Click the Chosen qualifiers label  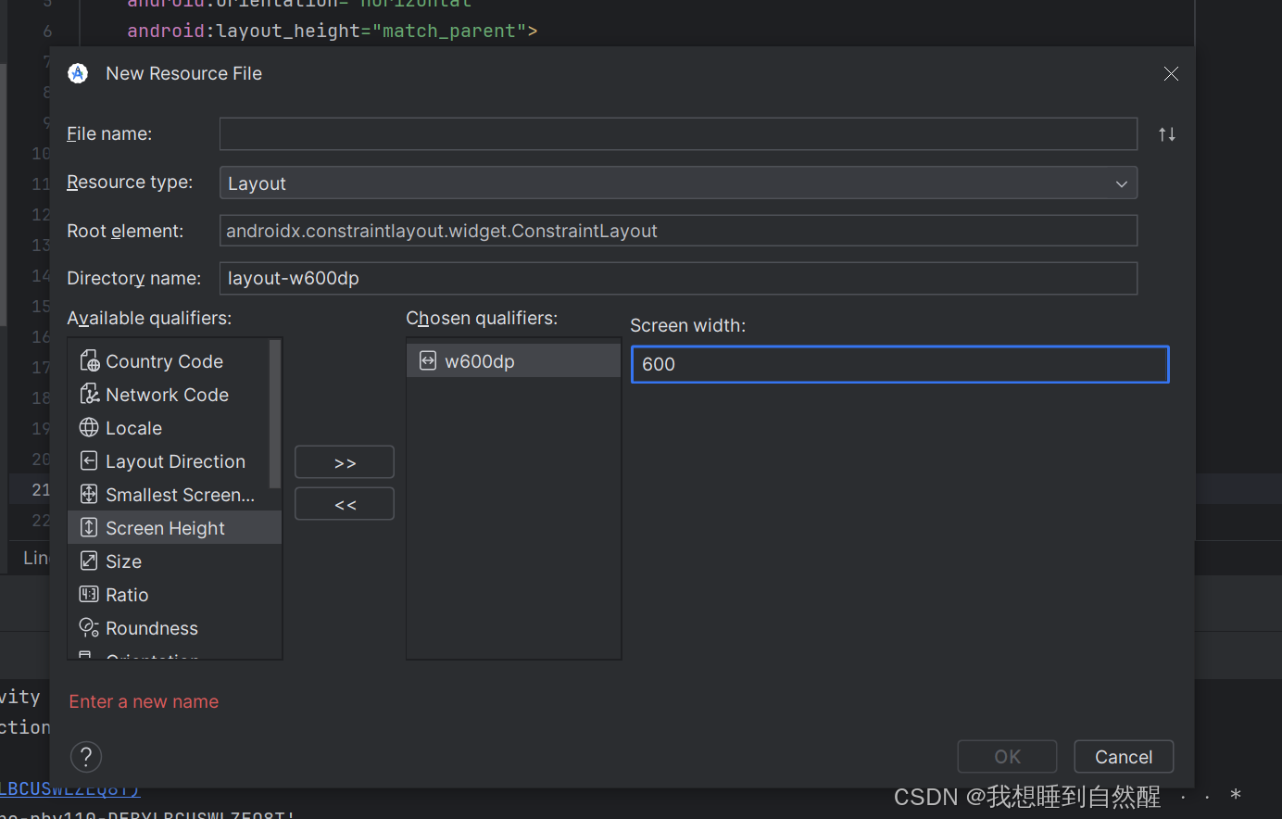click(482, 318)
